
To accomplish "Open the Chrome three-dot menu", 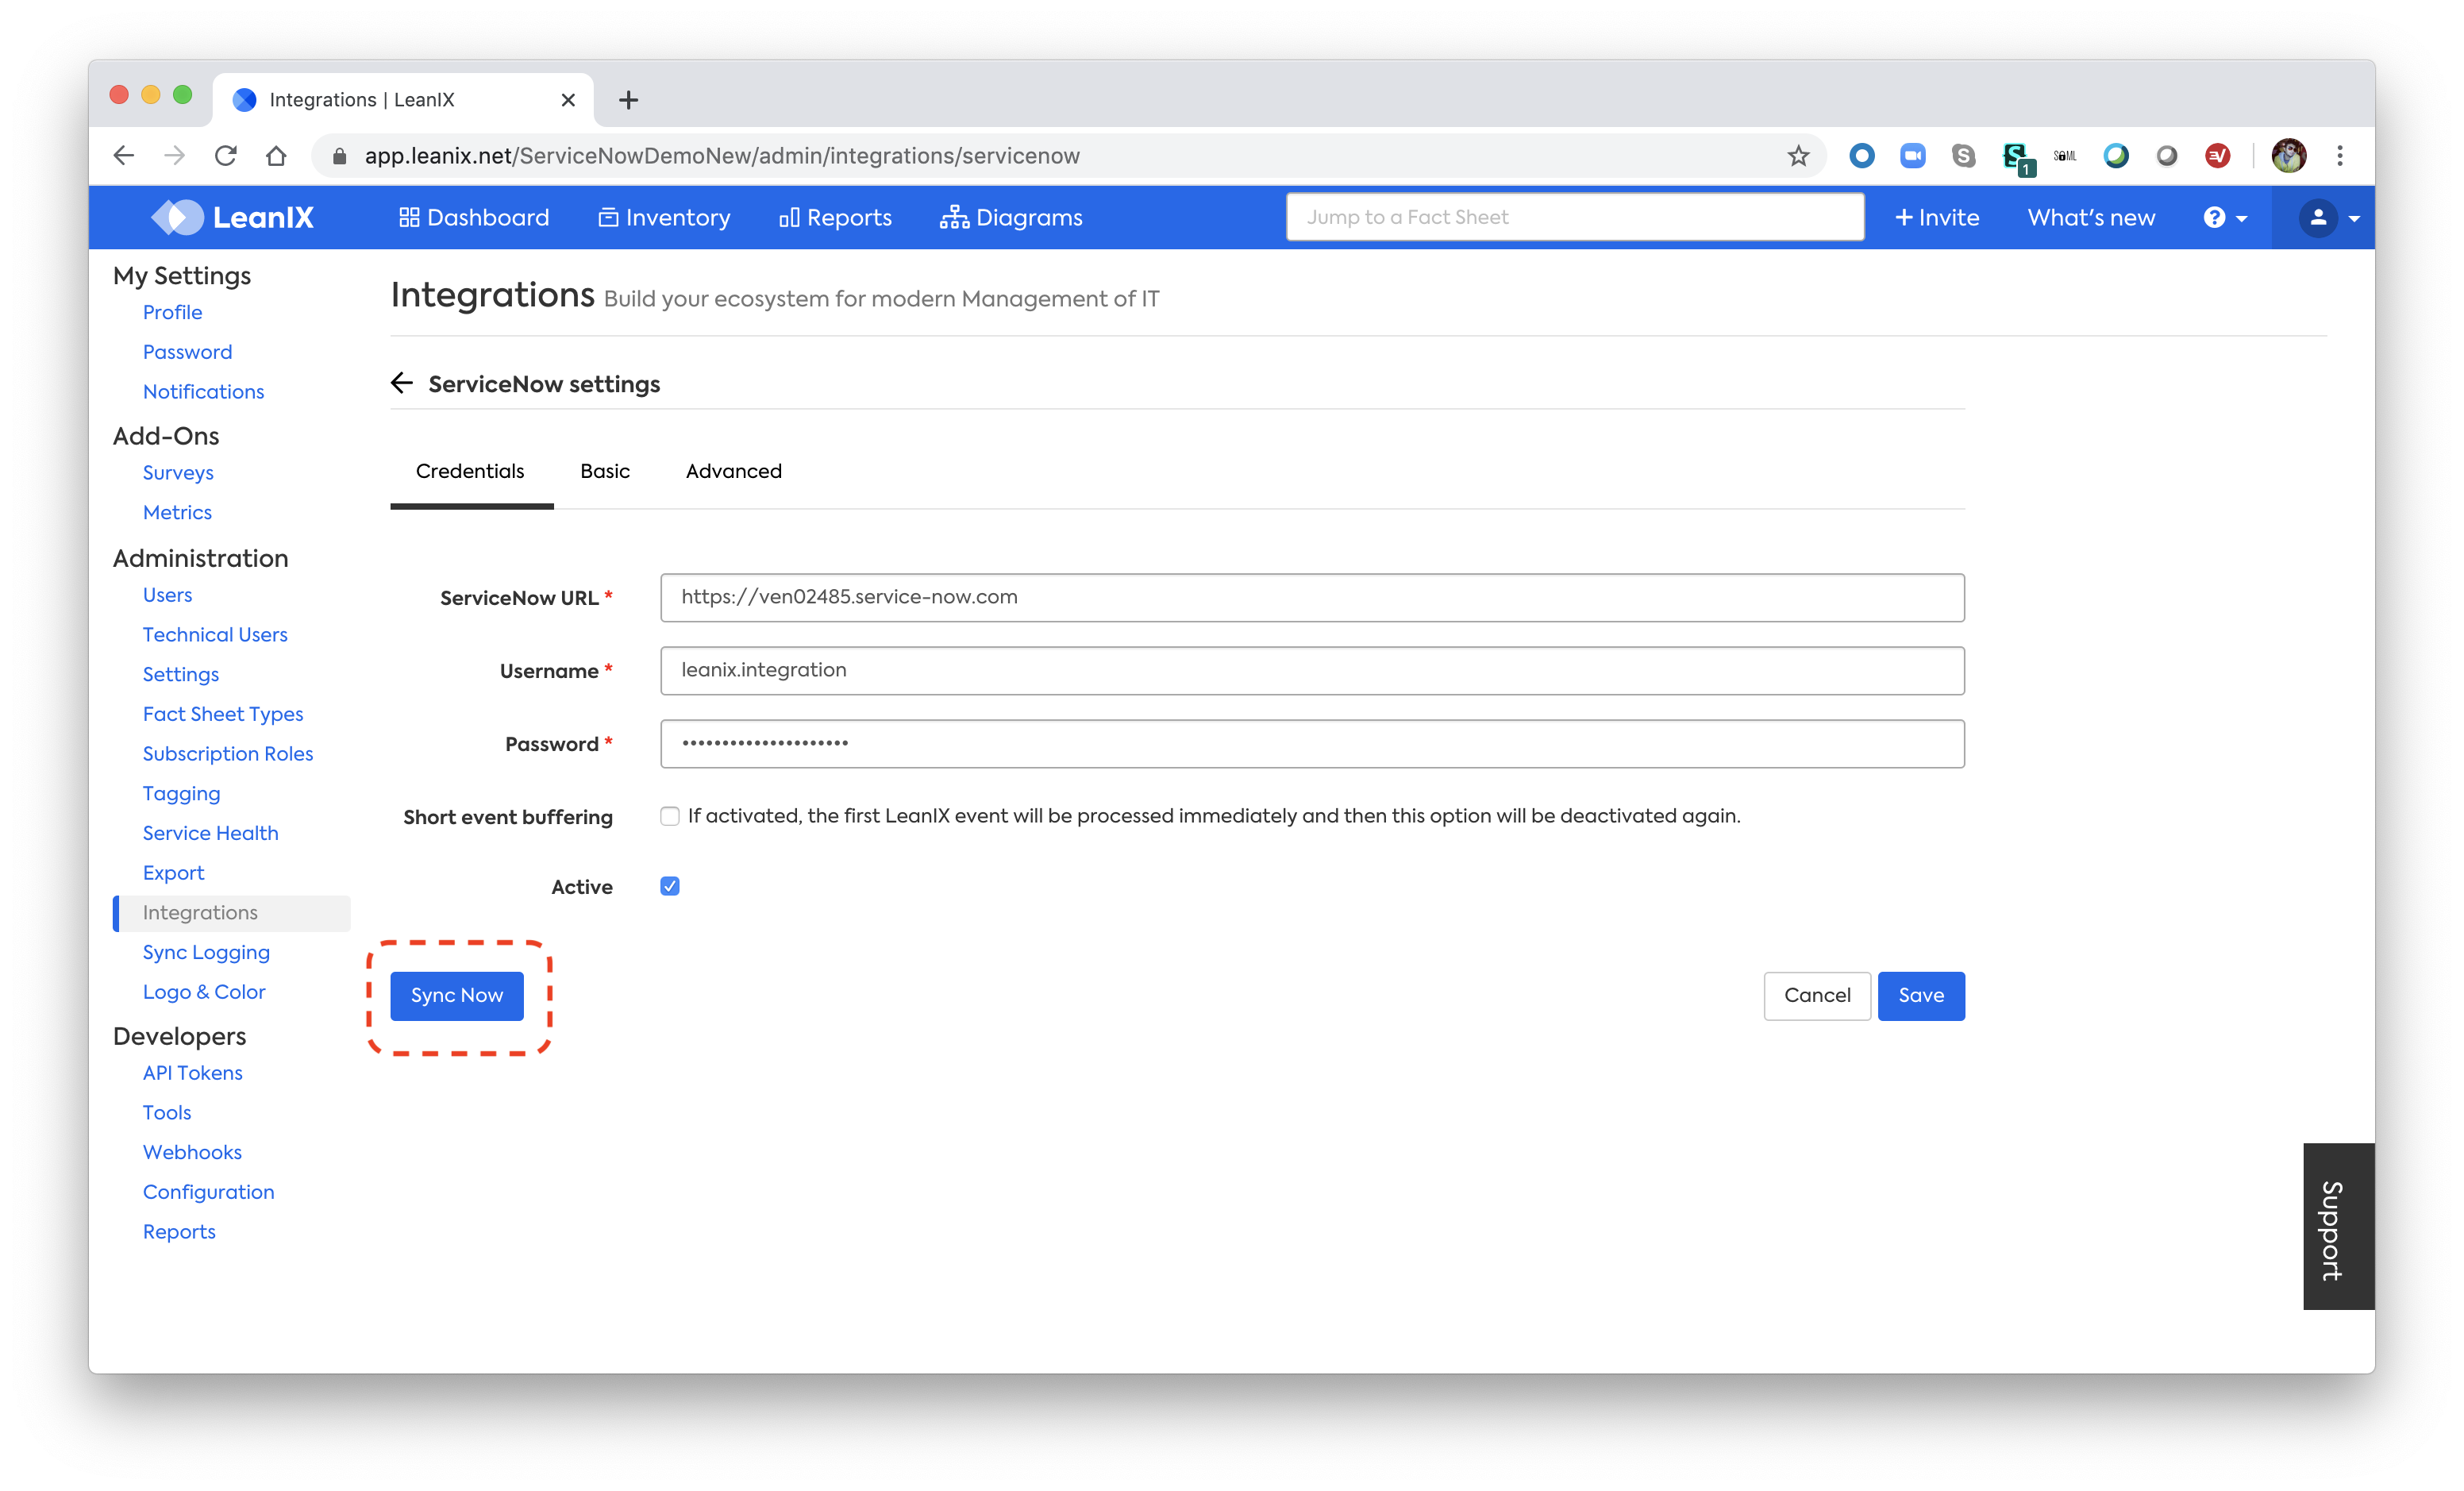I will [2340, 156].
